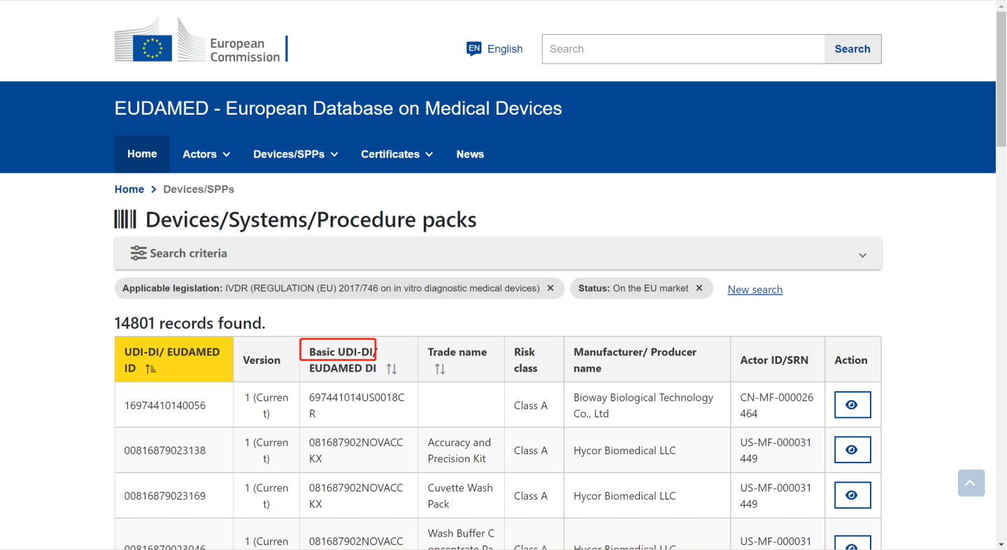
Task: Click Class A in the Cuvette Wash Pack row
Action: (531, 495)
